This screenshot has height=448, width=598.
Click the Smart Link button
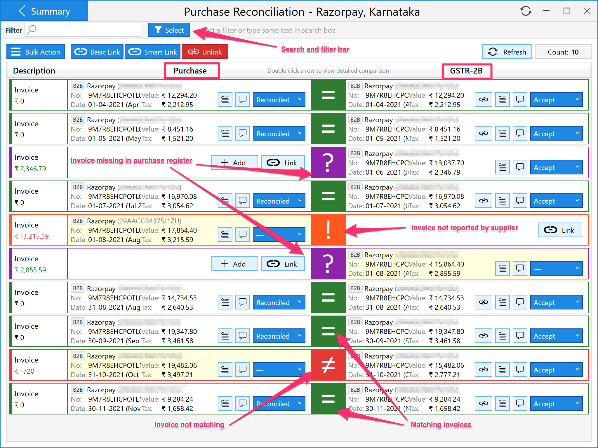pos(153,52)
